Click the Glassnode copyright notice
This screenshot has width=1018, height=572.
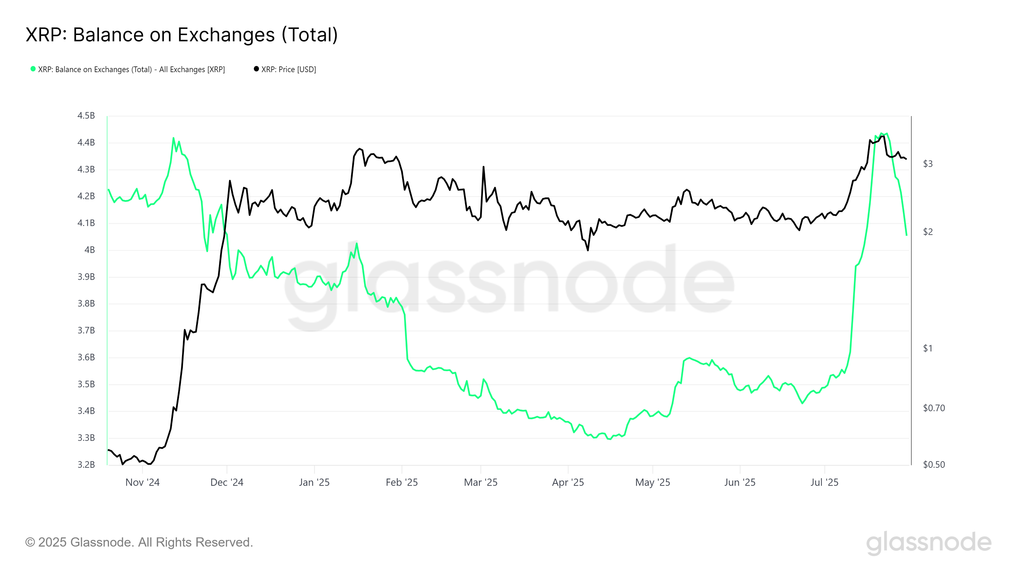(x=139, y=542)
